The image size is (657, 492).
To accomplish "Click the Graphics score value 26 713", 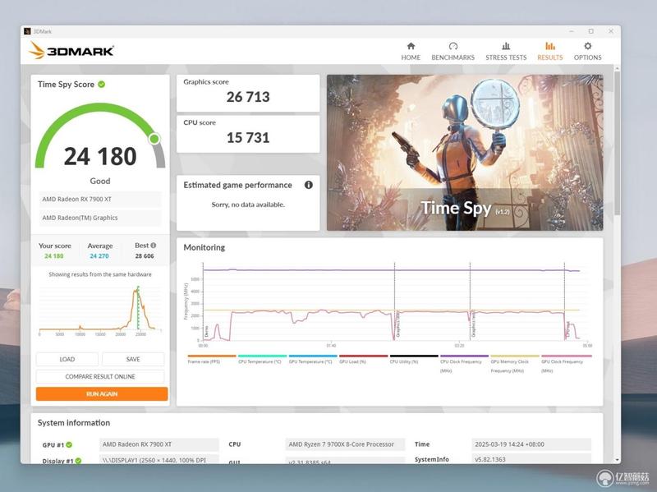I will (x=248, y=97).
